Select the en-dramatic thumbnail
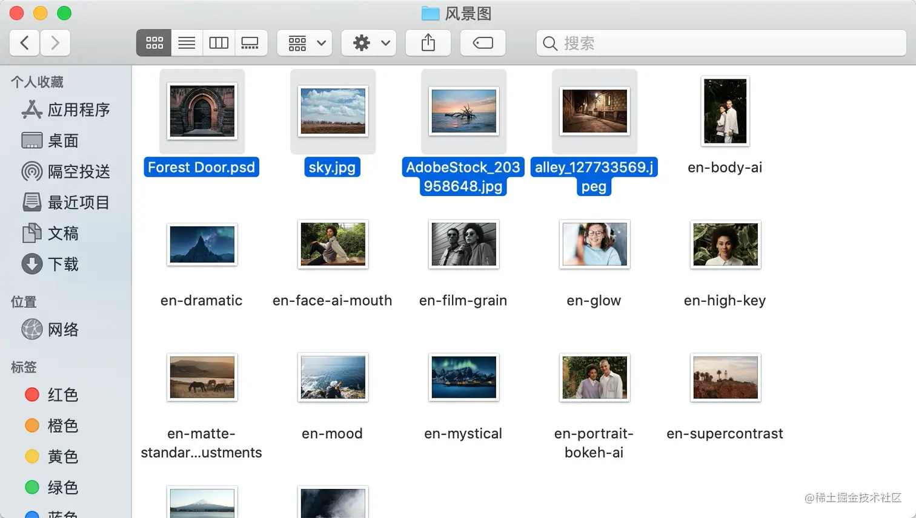Viewport: 916px width, 518px height. point(202,244)
